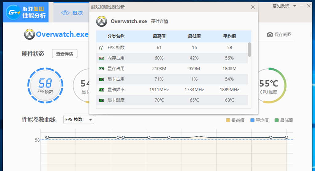Click the green 最低值 legend swatch

277,120
